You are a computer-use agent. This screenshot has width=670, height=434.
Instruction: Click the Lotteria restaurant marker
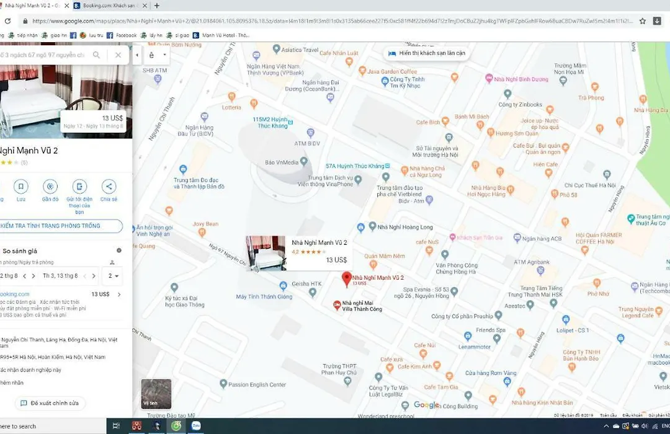point(231,97)
